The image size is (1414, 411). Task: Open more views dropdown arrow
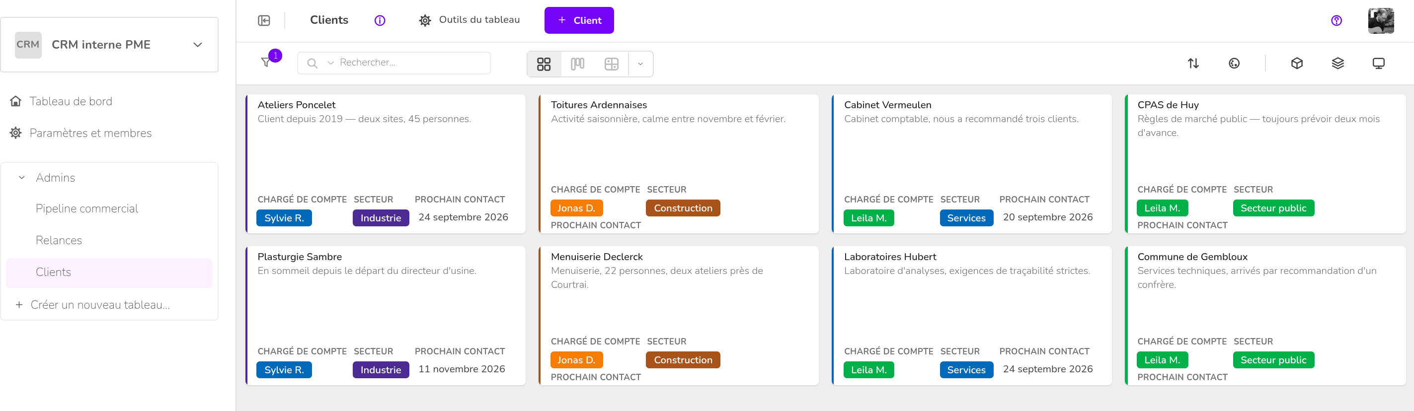[x=640, y=64]
